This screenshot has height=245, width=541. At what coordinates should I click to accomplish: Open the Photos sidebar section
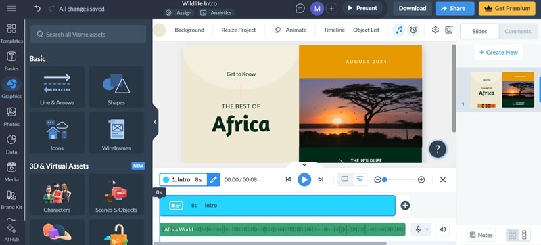[x=11, y=116]
